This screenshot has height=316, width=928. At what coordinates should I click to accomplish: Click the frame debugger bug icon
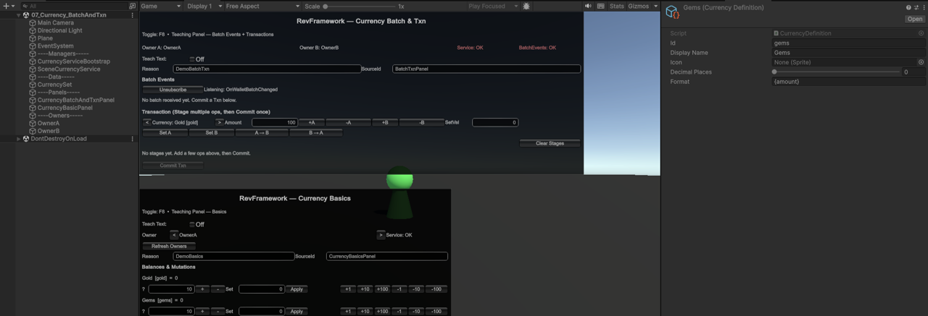coord(526,6)
